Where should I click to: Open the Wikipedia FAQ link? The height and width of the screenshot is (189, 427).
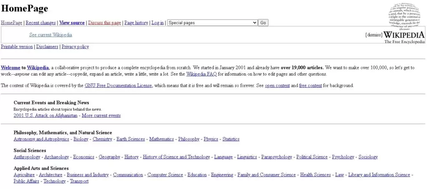coord(201,74)
